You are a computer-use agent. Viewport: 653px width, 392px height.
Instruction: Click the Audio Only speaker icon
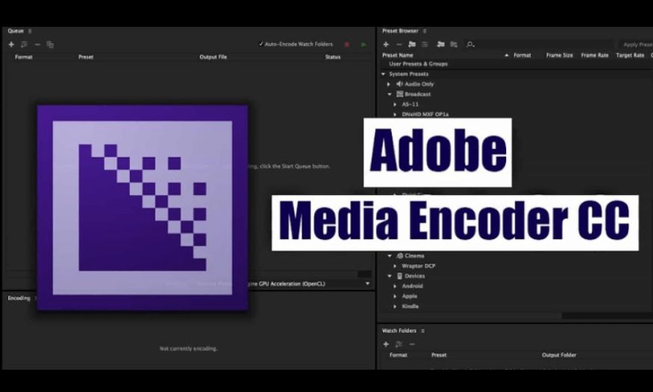(399, 84)
